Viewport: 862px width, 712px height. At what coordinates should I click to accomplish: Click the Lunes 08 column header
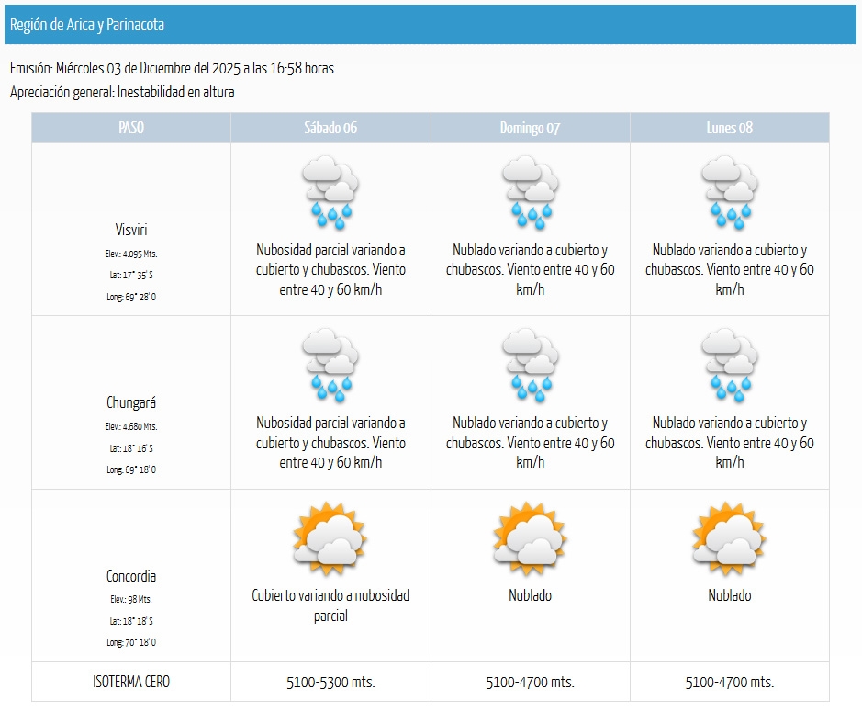point(729,128)
